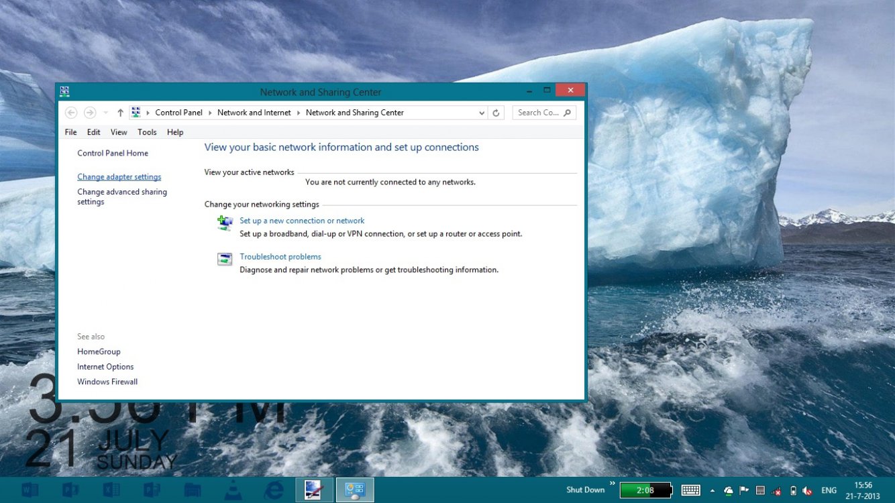Click the cloud sync tray icon
The width and height of the screenshot is (895, 503).
coord(729,491)
